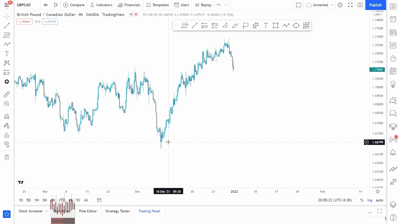This screenshot has width=399, height=224.
Task: Switch to the Pine Editor tab
Action: tap(88, 211)
